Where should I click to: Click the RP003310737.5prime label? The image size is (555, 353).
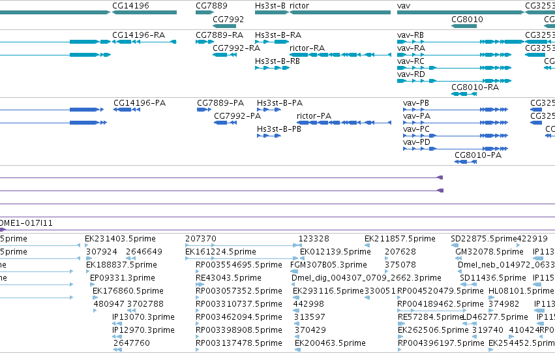click(239, 304)
